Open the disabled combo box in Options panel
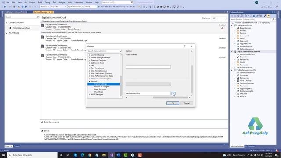The width and height of the screenshot is (281, 158). [148, 84]
